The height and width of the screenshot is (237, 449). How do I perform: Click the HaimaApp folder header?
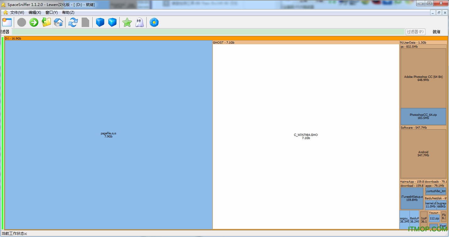pyautogui.click(x=412, y=181)
